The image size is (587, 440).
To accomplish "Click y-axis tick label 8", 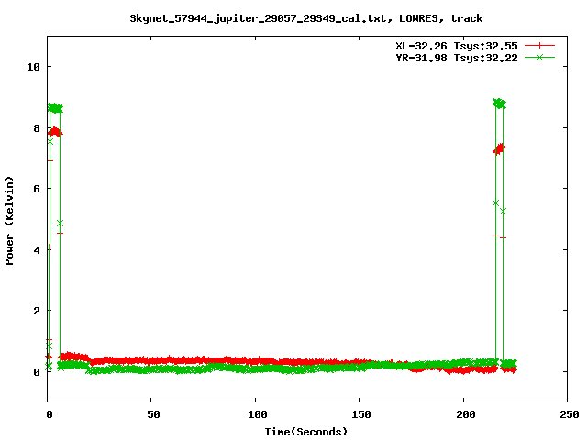I will pyautogui.click(x=37, y=128).
